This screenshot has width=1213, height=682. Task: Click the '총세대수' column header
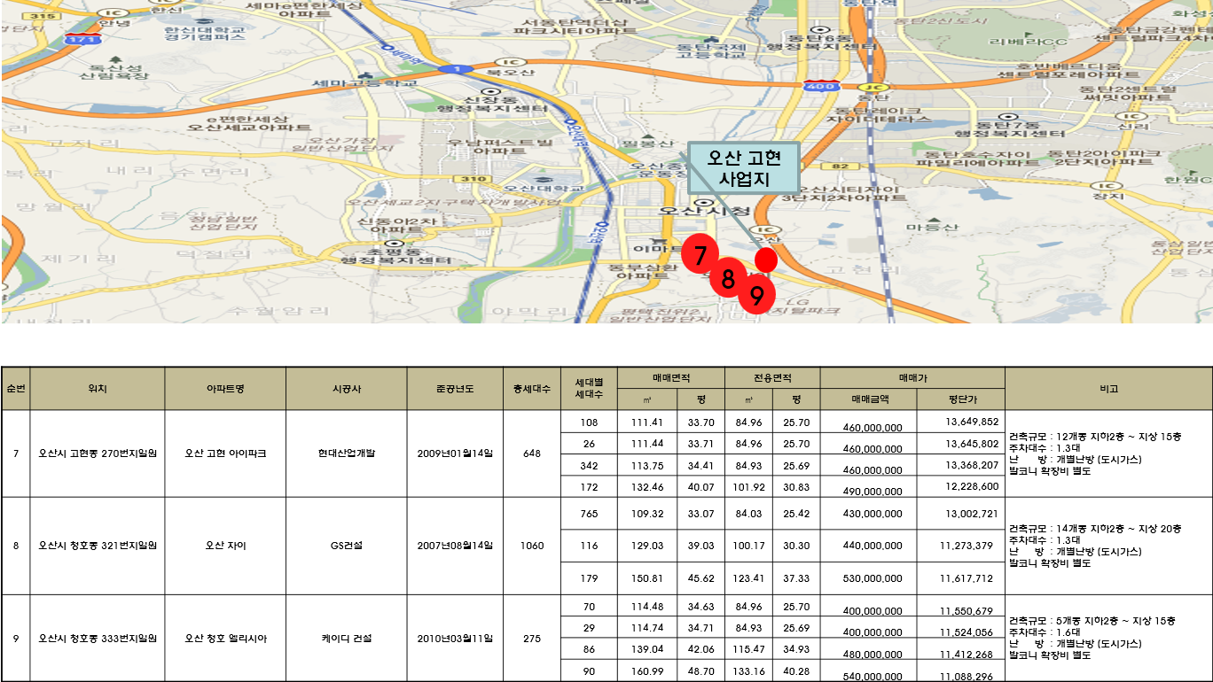(x=532, y=389)
